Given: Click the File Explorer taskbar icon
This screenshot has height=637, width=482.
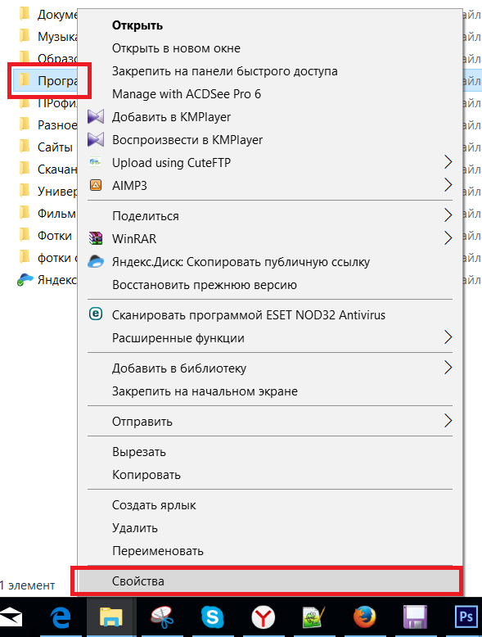Looking at the screenshot, I should pos(110,617).
